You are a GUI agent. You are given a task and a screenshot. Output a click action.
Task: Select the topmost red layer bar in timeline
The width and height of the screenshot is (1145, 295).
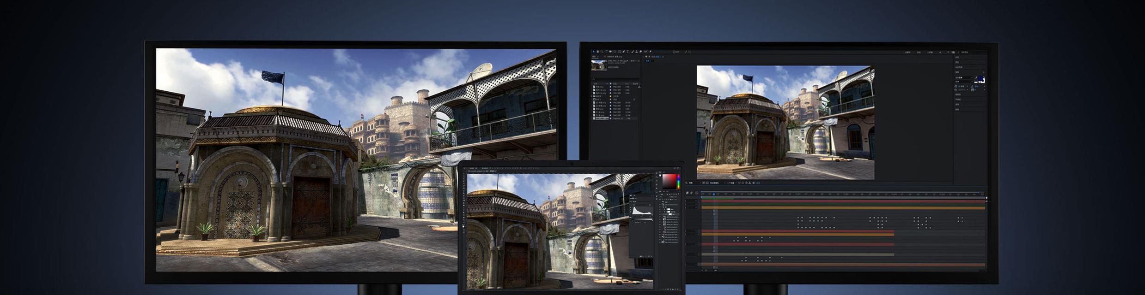pyautogui.click(x=843, y=201)
